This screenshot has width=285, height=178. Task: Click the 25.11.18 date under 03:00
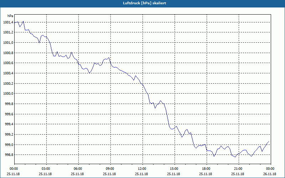(45, 174)
